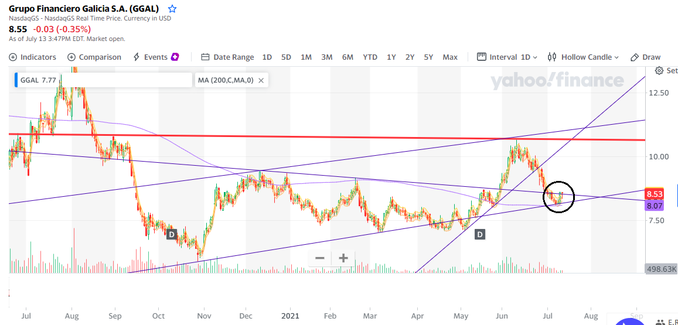The height and width of the screenshot is (325, 678).
Task: Click the 7.50 price axis label
Action: [x=656, y=220]
